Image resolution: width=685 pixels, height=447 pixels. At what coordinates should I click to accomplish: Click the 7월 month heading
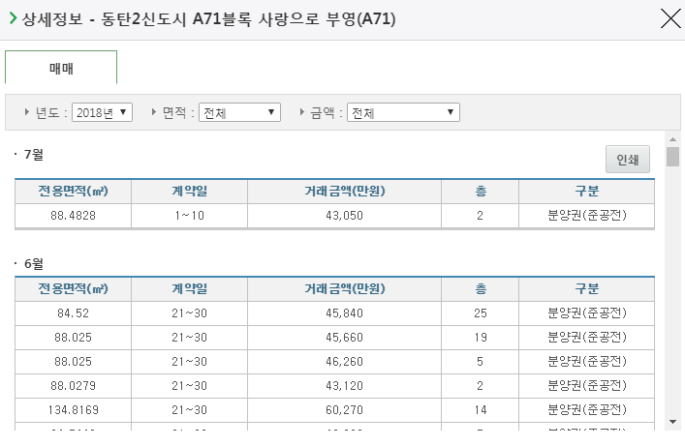33,155
